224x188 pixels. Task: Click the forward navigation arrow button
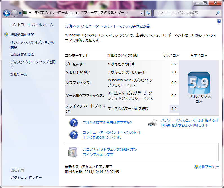(14, 13)
